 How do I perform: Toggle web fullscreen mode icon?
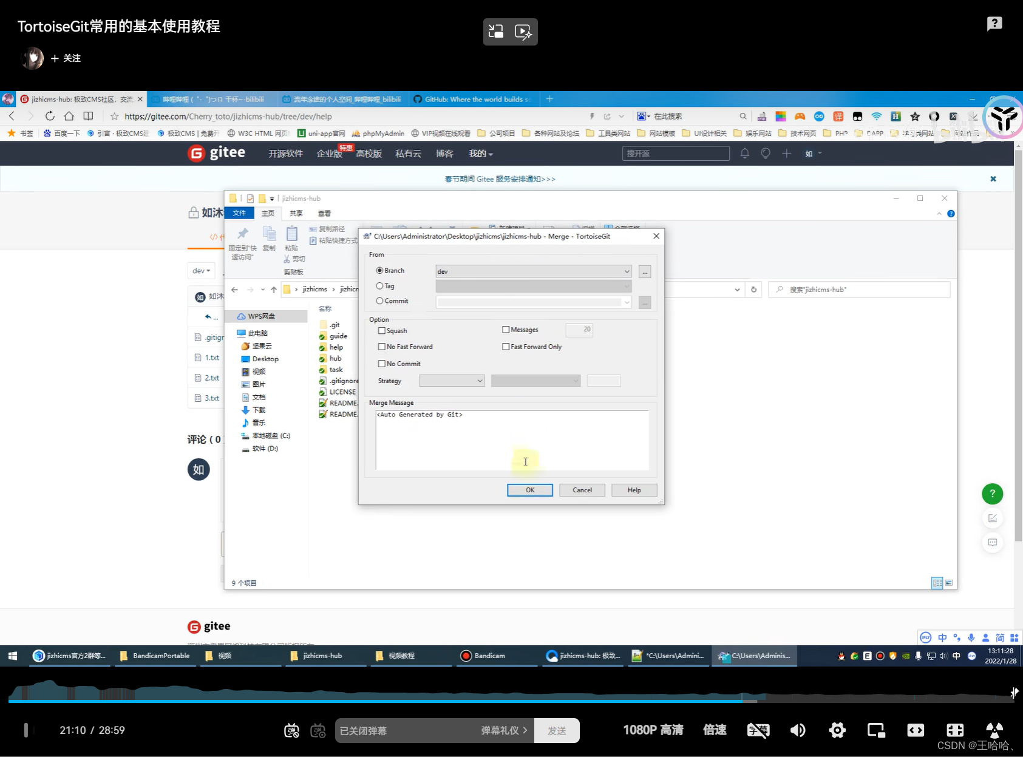click(x=916, y=730)
